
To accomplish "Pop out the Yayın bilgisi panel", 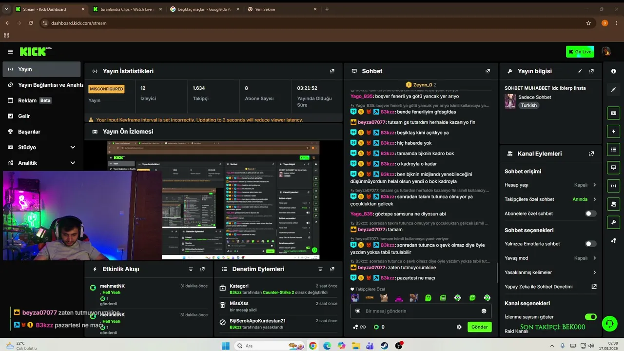I will point(591,71).
